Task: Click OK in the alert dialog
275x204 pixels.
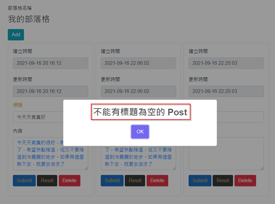Action: [140, 132]
